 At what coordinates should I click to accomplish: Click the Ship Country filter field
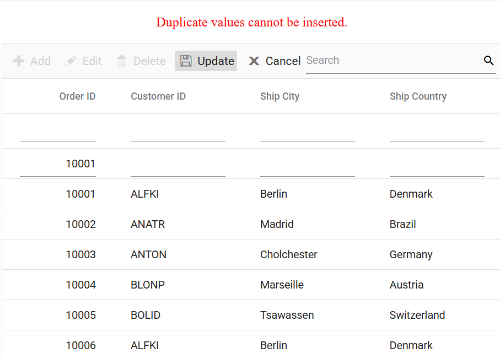click(437, 133)
